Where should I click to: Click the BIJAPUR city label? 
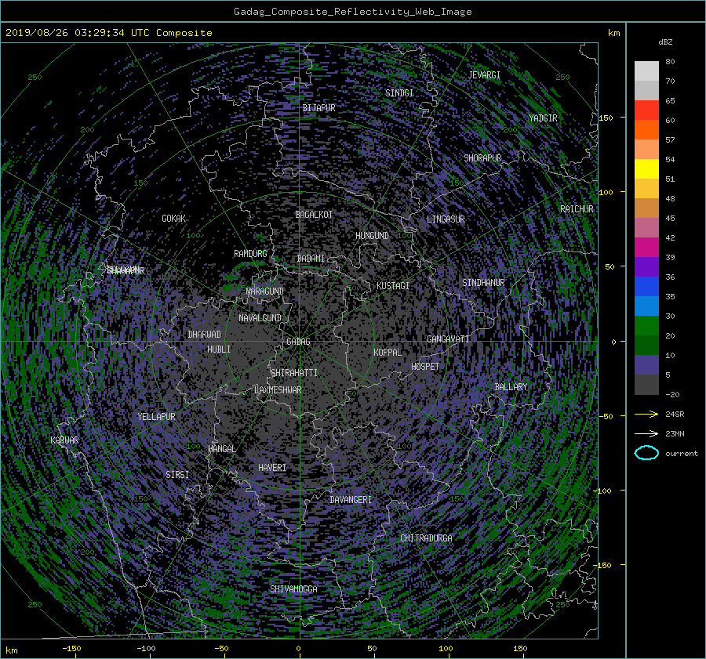coord(318,108)
